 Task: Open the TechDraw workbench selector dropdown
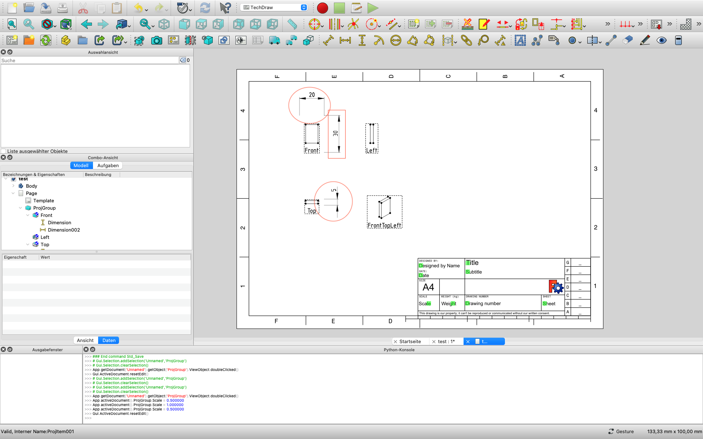click(274, 7)
